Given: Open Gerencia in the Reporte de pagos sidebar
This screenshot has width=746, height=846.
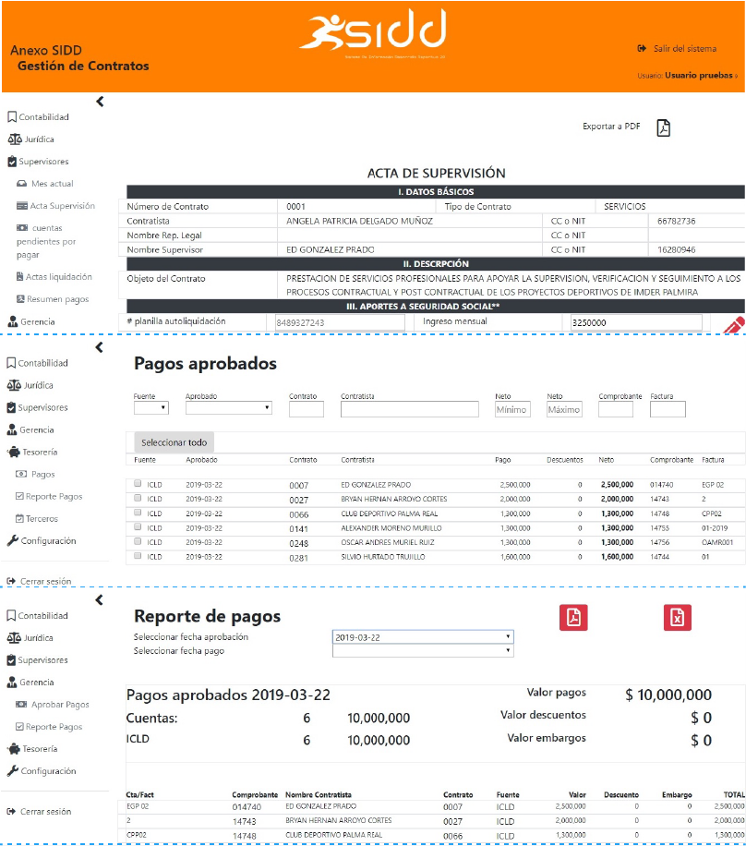Looking at the screenshot, I should (30, 682).
